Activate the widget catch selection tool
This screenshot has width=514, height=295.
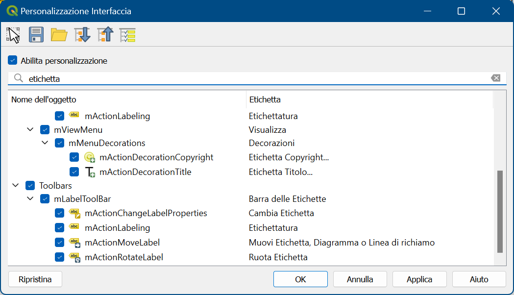pyautogui.click(x=13, y=35)
